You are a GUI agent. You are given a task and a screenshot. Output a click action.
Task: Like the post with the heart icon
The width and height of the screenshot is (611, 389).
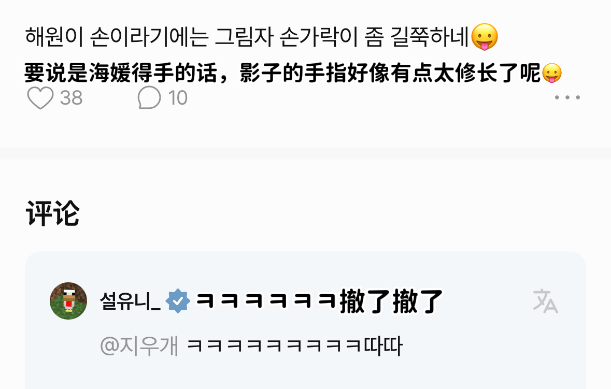pos(40,97)
